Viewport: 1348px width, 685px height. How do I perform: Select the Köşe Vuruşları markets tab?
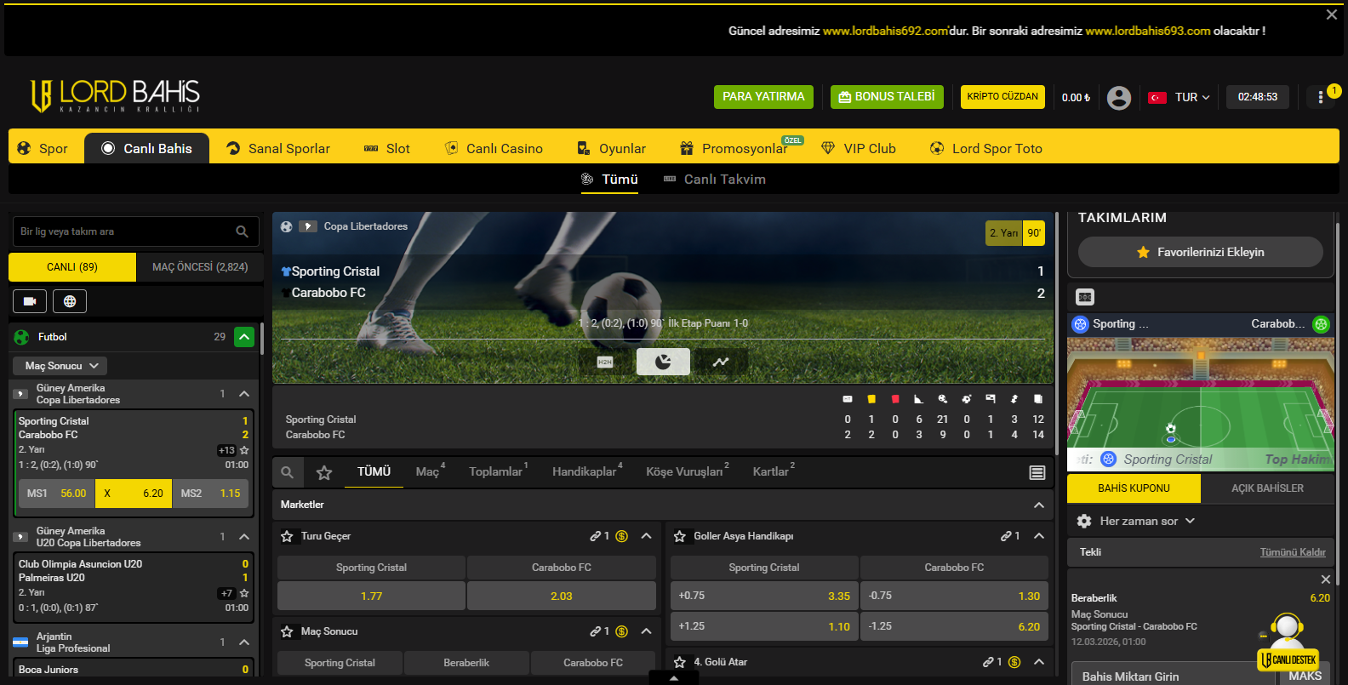pos(687,471)
